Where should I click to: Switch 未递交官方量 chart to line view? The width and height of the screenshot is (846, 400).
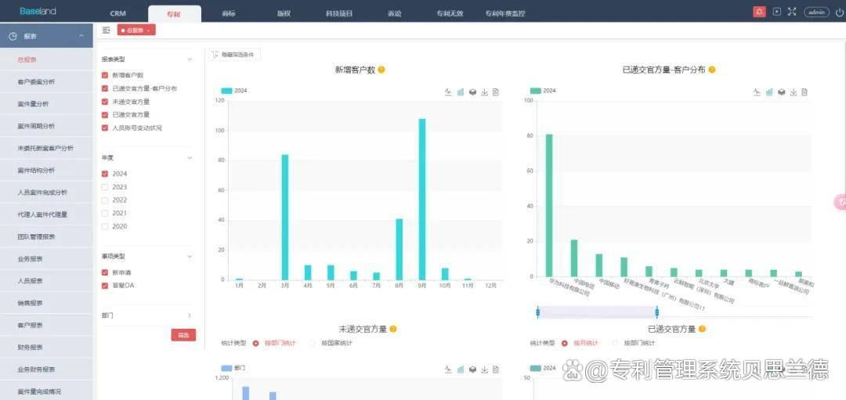tap(448, 369)
